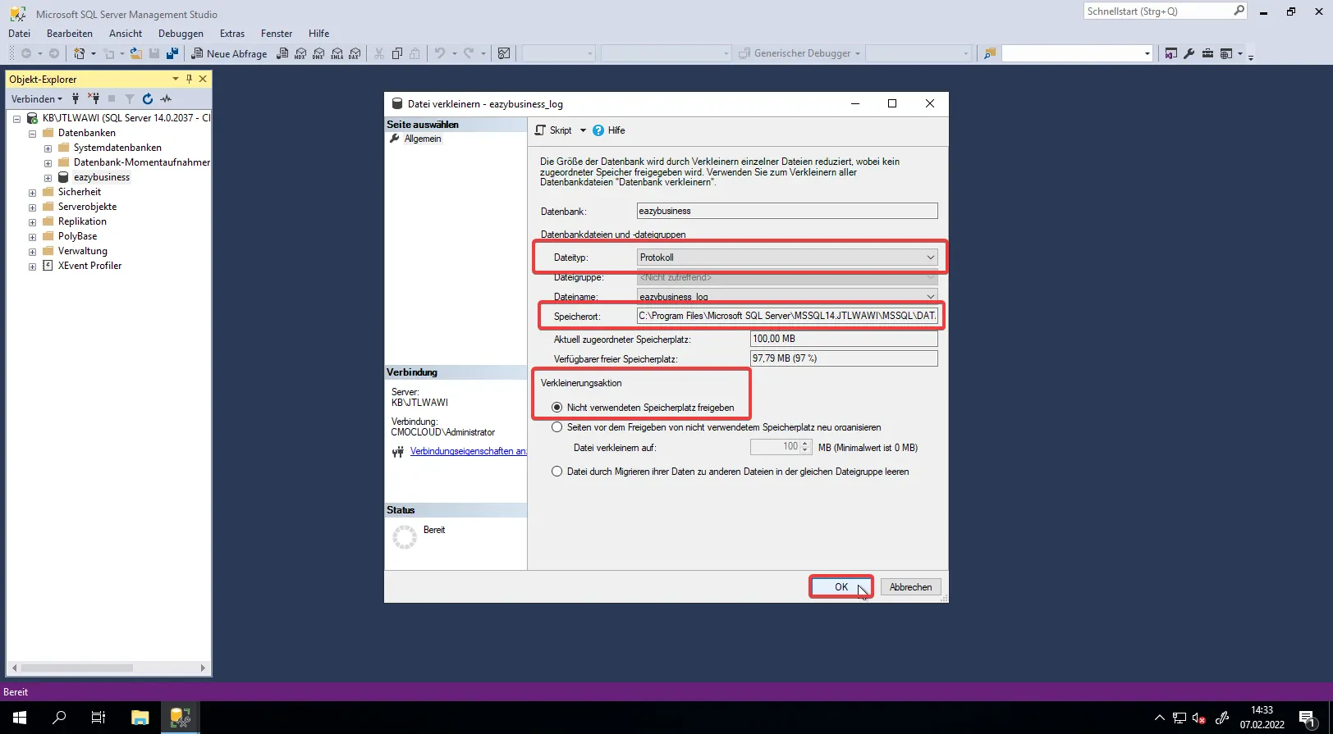Expand the Systemdatenbanken node
The height and width of the screenshot is (734, 1333).
pyautogui.click(x=48, y=148)
